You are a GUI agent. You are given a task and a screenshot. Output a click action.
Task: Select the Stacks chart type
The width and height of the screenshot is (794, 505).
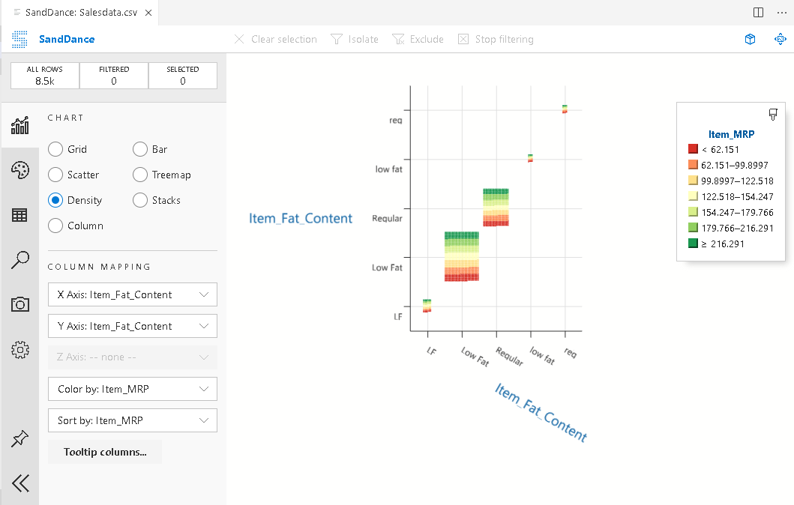(140, 200)
